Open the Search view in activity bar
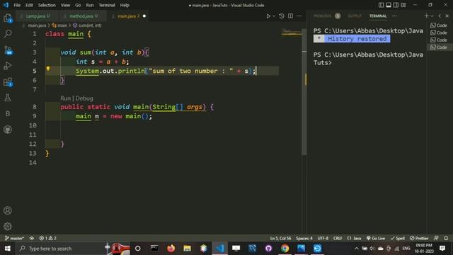This screenshot has height=255, width=453. (8, 34)
